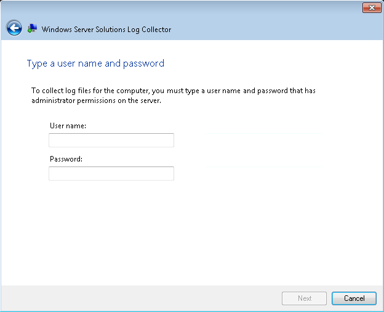384x312 pixels.
Task: Click the blue back arrow button
Action: pos(14,28)
